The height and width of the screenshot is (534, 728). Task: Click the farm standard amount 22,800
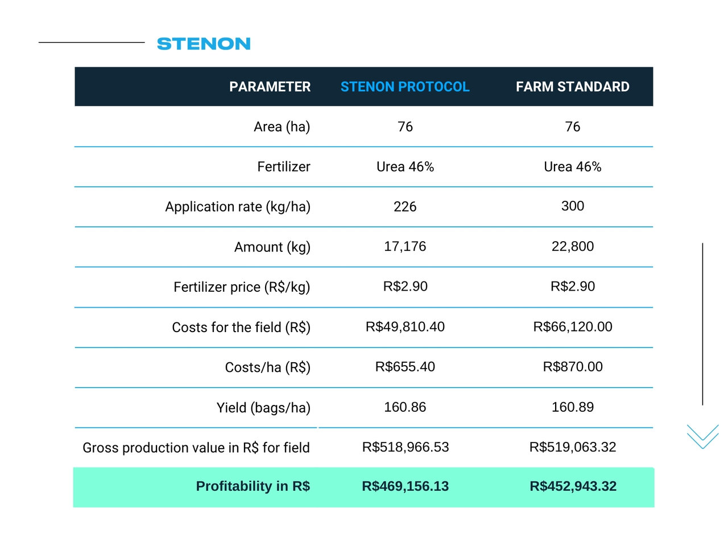tap(572, 246)
